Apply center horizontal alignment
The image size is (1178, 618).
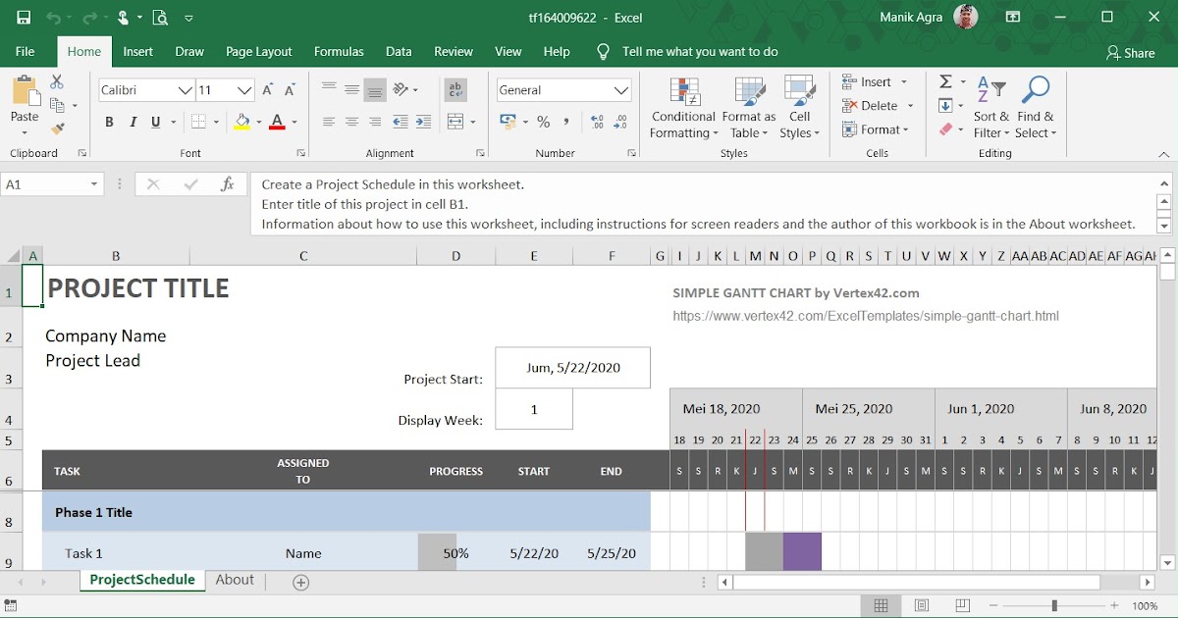(x=351, y=122)
